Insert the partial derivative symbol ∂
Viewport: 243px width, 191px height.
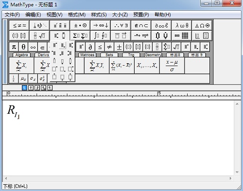[90, 47]
